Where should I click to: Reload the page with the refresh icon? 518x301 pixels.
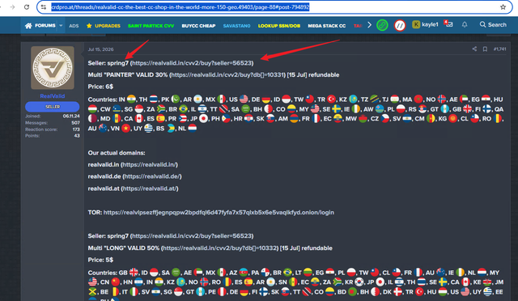point(27,7)
